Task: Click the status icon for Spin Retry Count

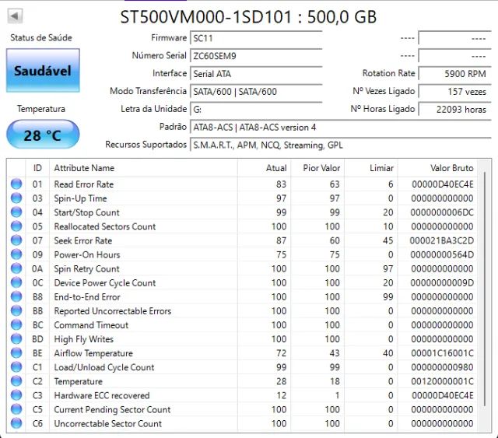Action: click(16, 268)
